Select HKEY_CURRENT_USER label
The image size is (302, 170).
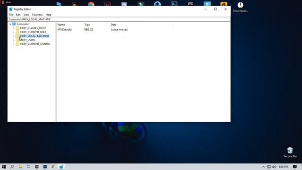(33, 32)
